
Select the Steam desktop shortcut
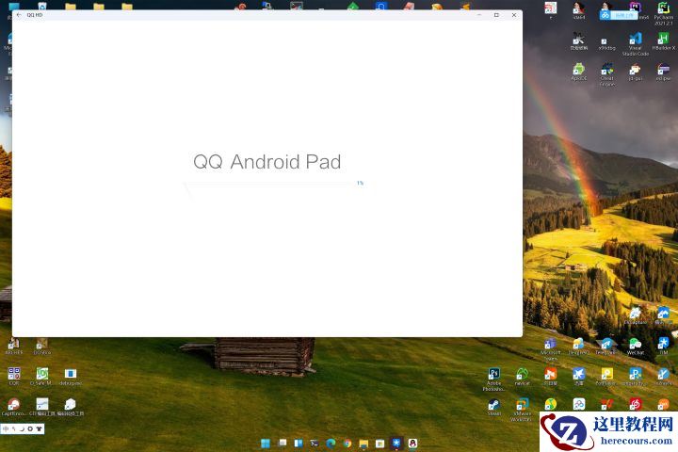(493, 408)
